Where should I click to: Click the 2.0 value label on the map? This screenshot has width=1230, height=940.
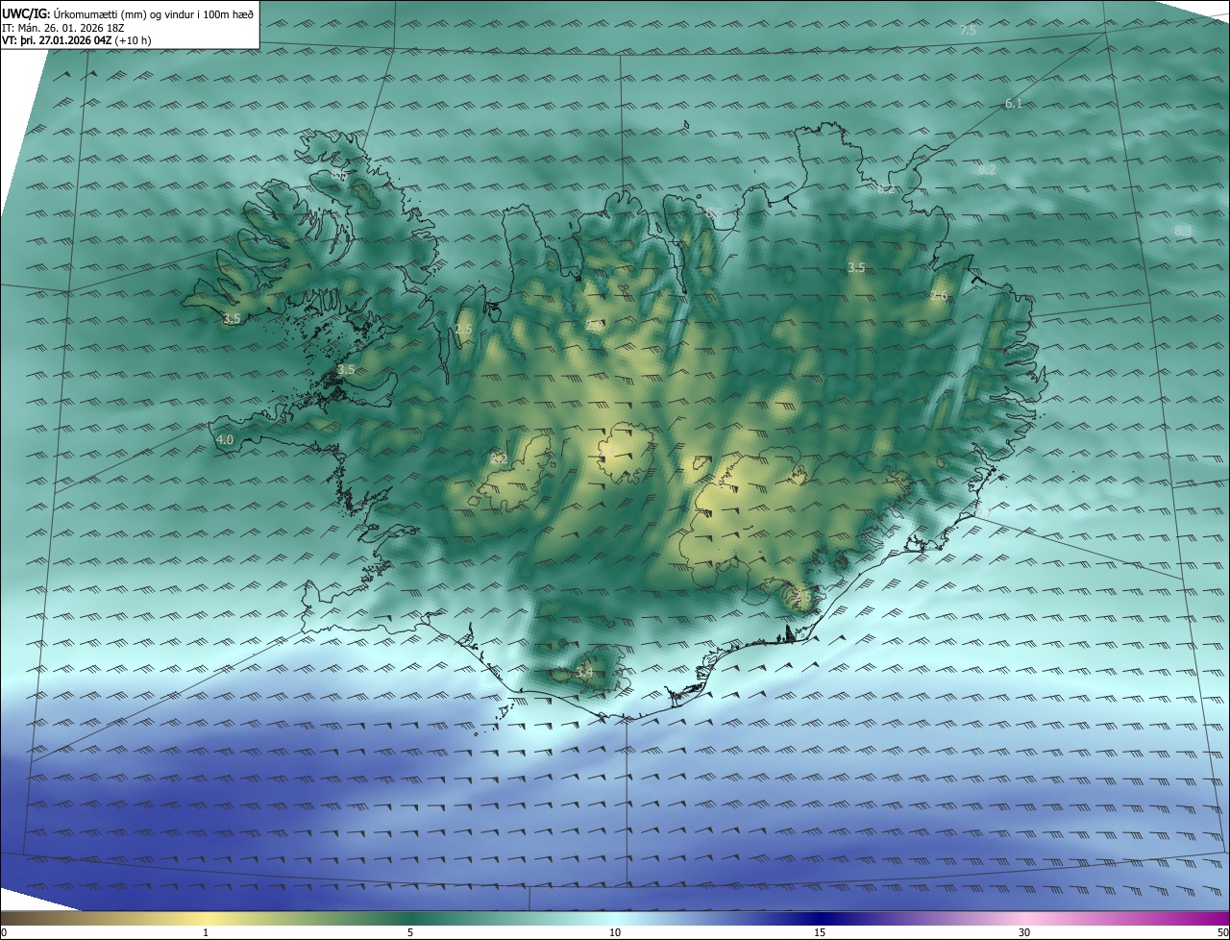[595, 325]
